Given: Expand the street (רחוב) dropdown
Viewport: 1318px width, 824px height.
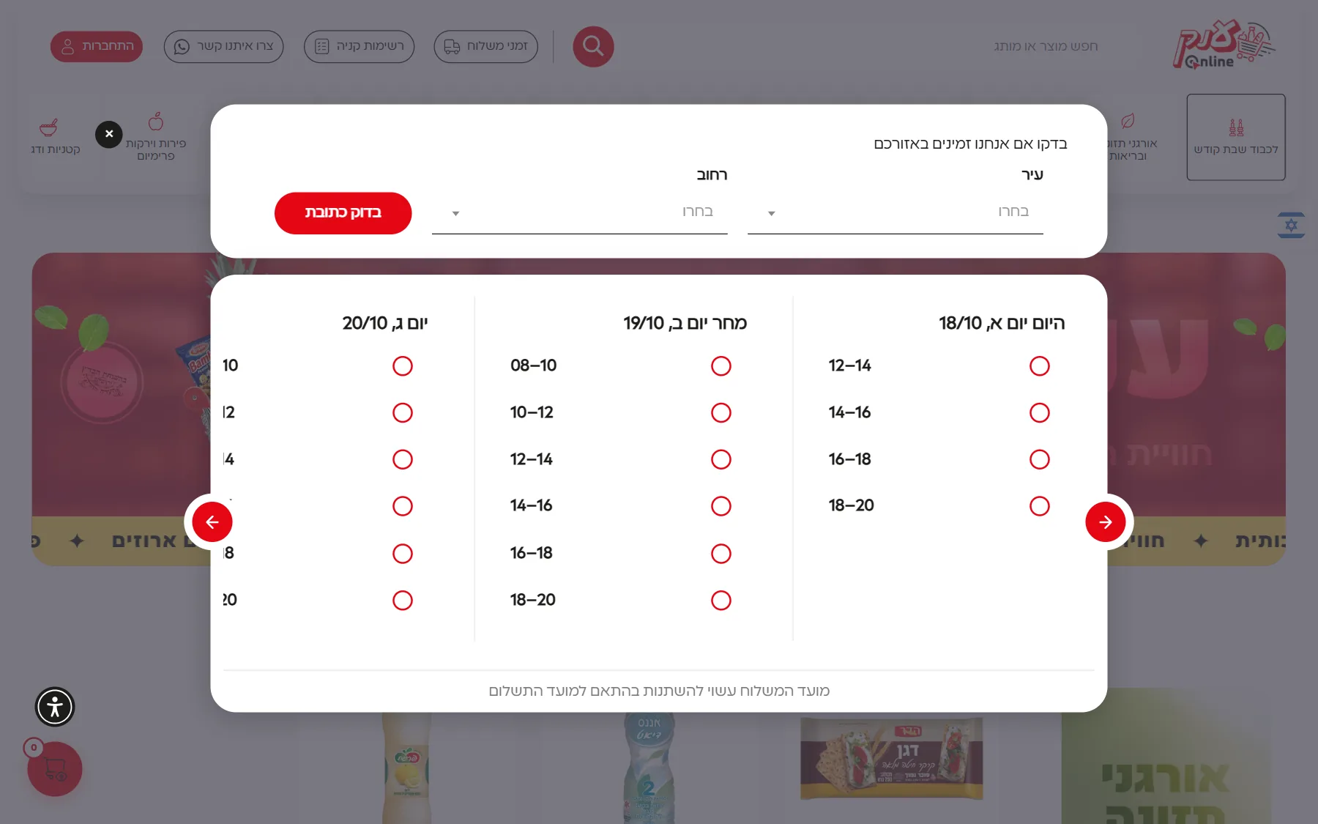Looking at the screenshot, I should 579,212.
